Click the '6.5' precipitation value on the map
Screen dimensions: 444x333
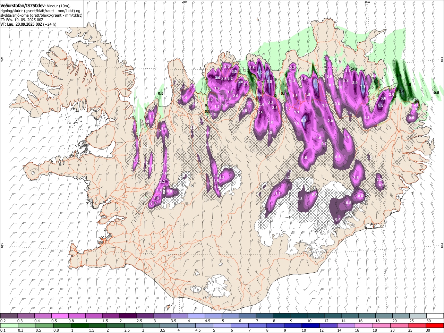pos(260,72)
